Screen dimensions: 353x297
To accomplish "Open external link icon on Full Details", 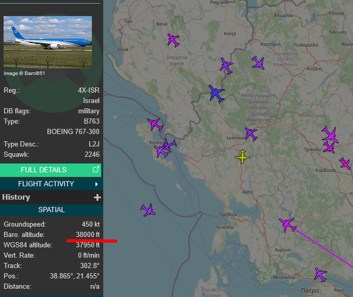I will [x=96, y=170].
